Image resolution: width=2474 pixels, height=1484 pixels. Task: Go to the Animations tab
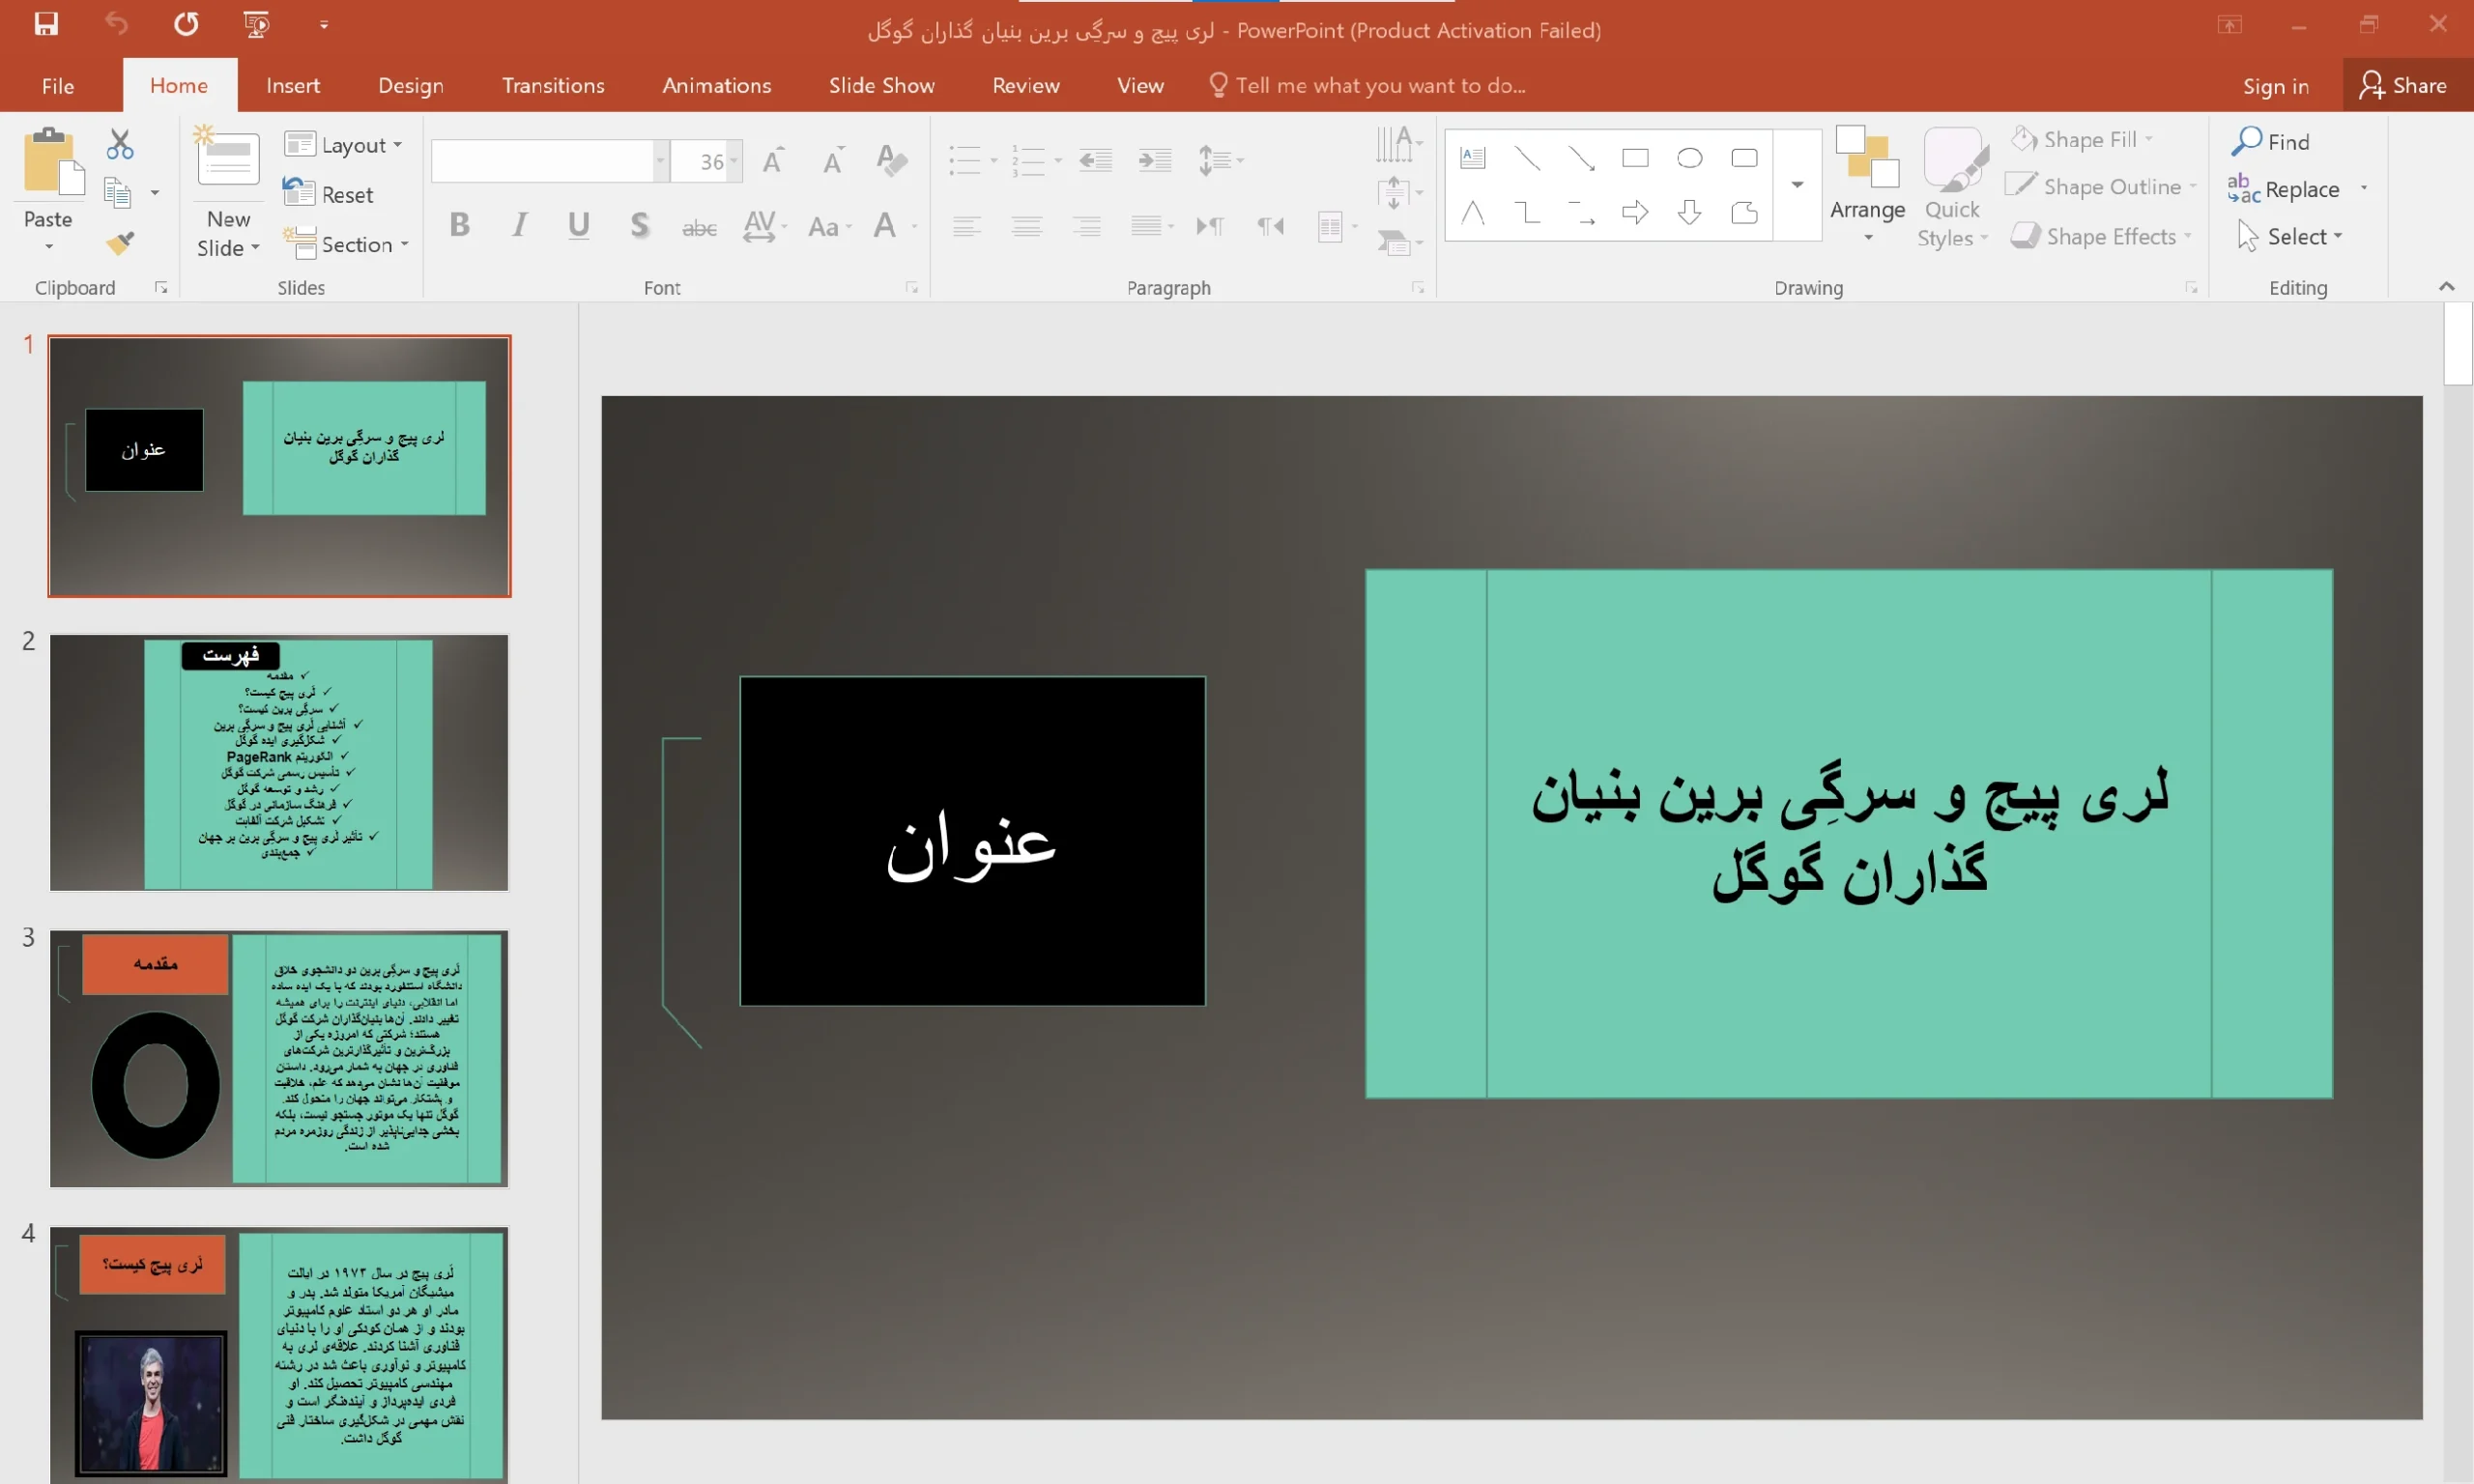click(x=717, y=85)
